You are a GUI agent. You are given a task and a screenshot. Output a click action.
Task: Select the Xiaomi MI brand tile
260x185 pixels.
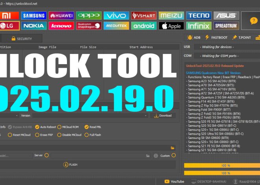point(9,16)
